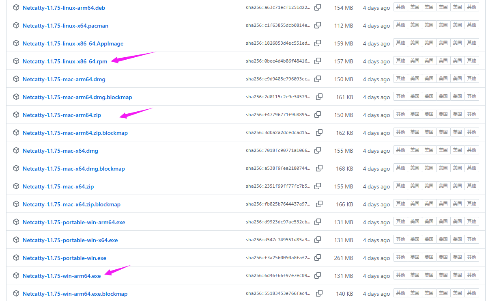Copy sha256 of mac-arm64.dmg.blockmap
The width and height of the screenshot is (486, 301).
(x=319, y=97)
